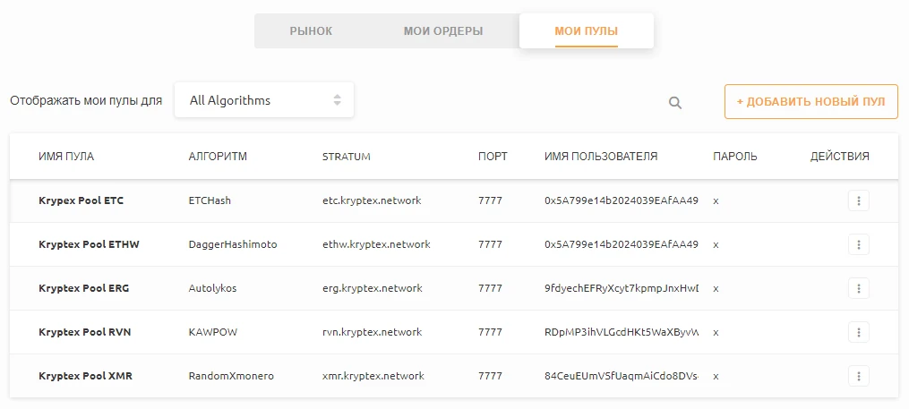Select the Krypex Pool ETC row name

pos(81,200)
